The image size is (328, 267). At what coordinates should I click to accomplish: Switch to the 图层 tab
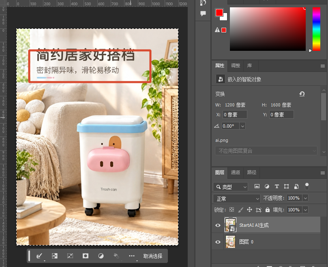click(x=220, y=172)
